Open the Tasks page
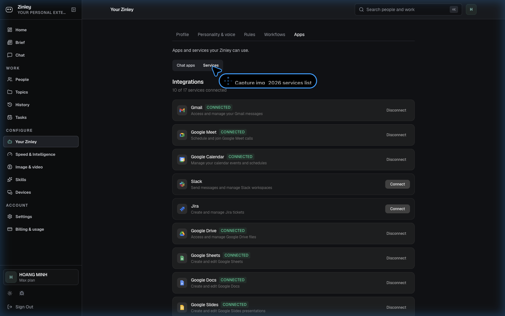This screenshot has width=505, height=316. pos(41,117)
